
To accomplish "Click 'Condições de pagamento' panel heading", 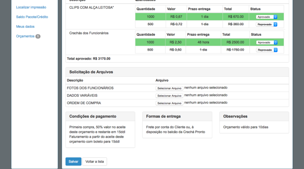I will pos(93,116).
